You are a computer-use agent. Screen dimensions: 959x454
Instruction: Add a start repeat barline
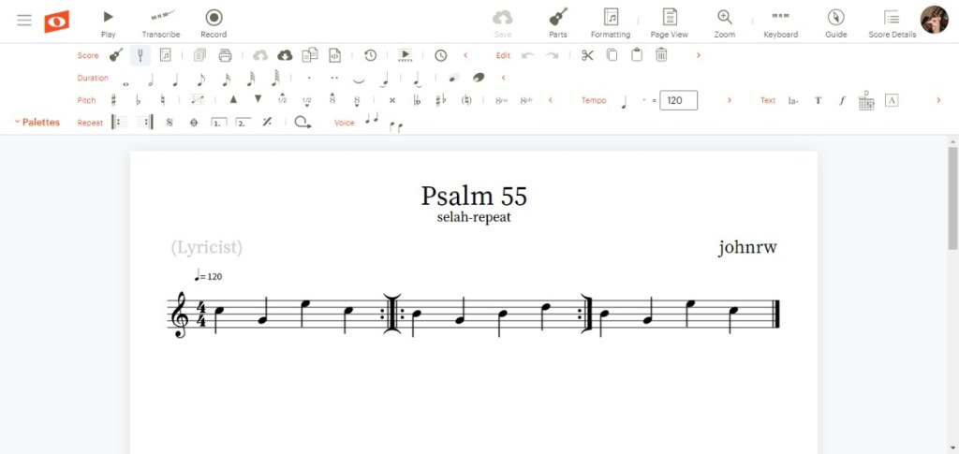point(118,123)
